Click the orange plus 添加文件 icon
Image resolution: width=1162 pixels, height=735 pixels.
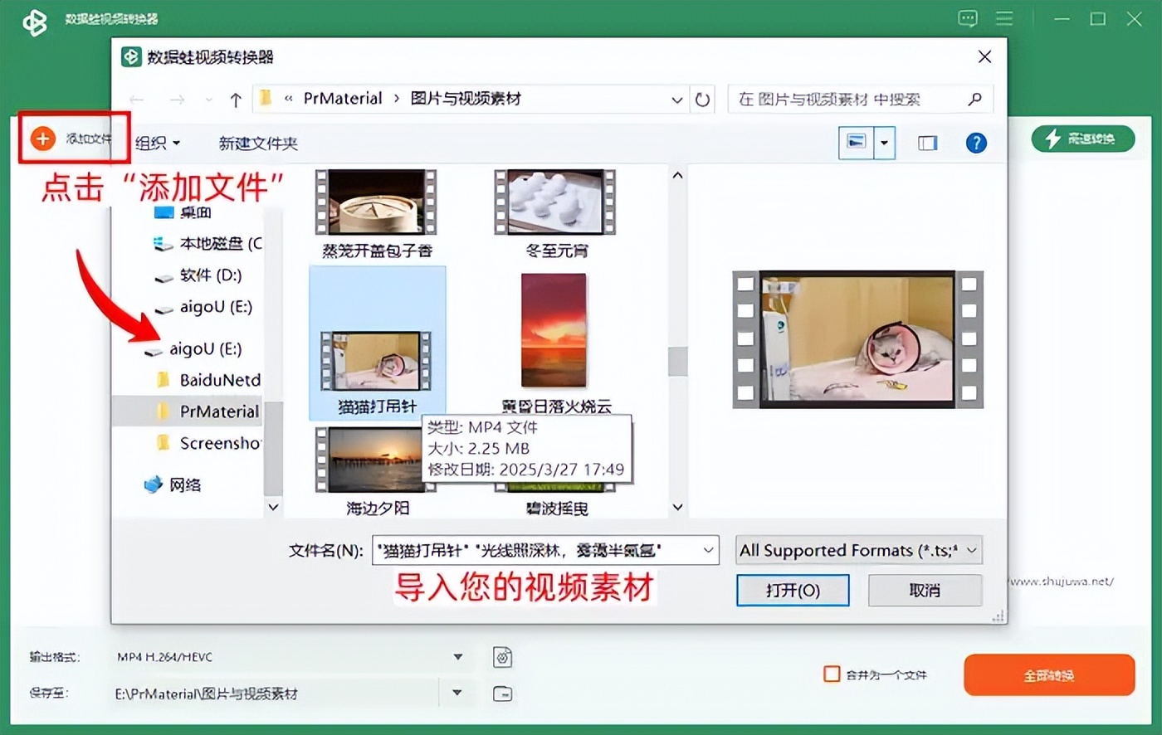[43, 139]
